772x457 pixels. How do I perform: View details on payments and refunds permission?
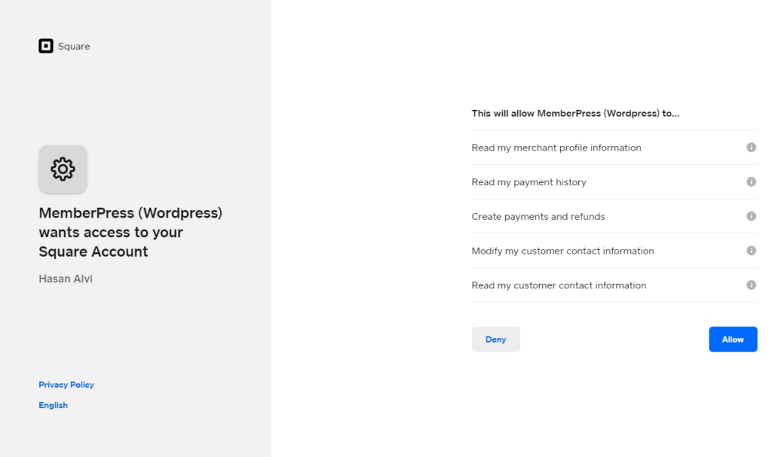[x=751, y=216]
